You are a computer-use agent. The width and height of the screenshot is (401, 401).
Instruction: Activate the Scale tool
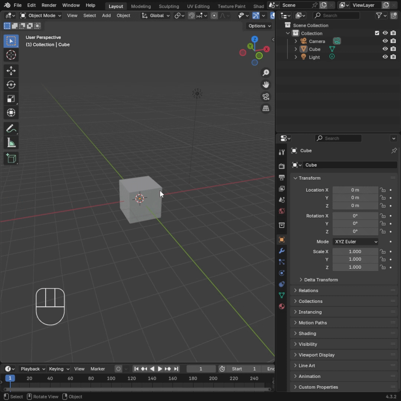(11, 99)
